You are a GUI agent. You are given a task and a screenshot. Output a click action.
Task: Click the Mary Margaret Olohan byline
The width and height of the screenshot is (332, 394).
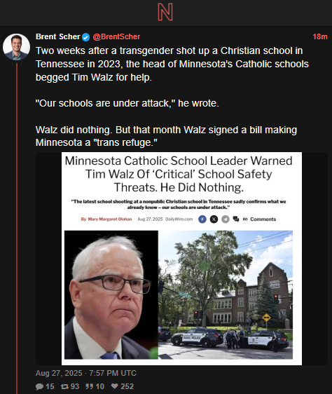click(110, 219)
